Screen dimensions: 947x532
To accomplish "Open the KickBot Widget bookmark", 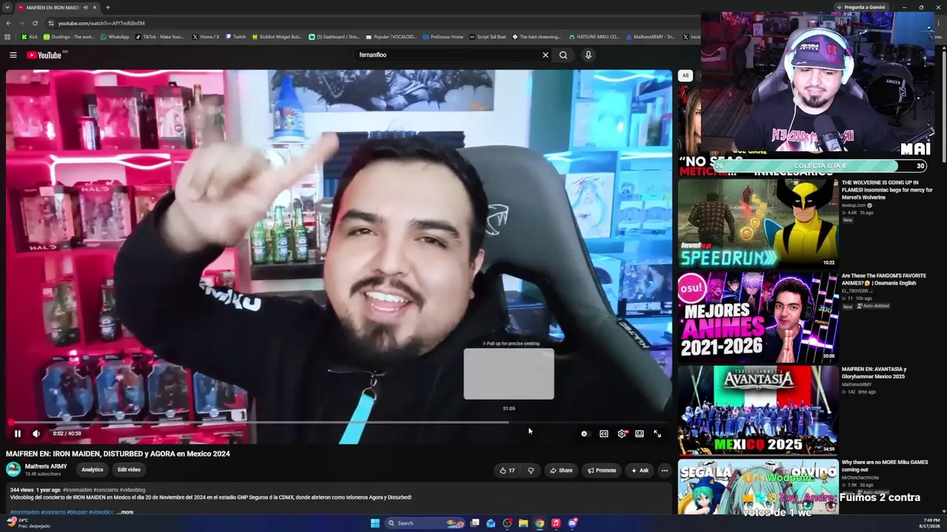I will point(277,37).
